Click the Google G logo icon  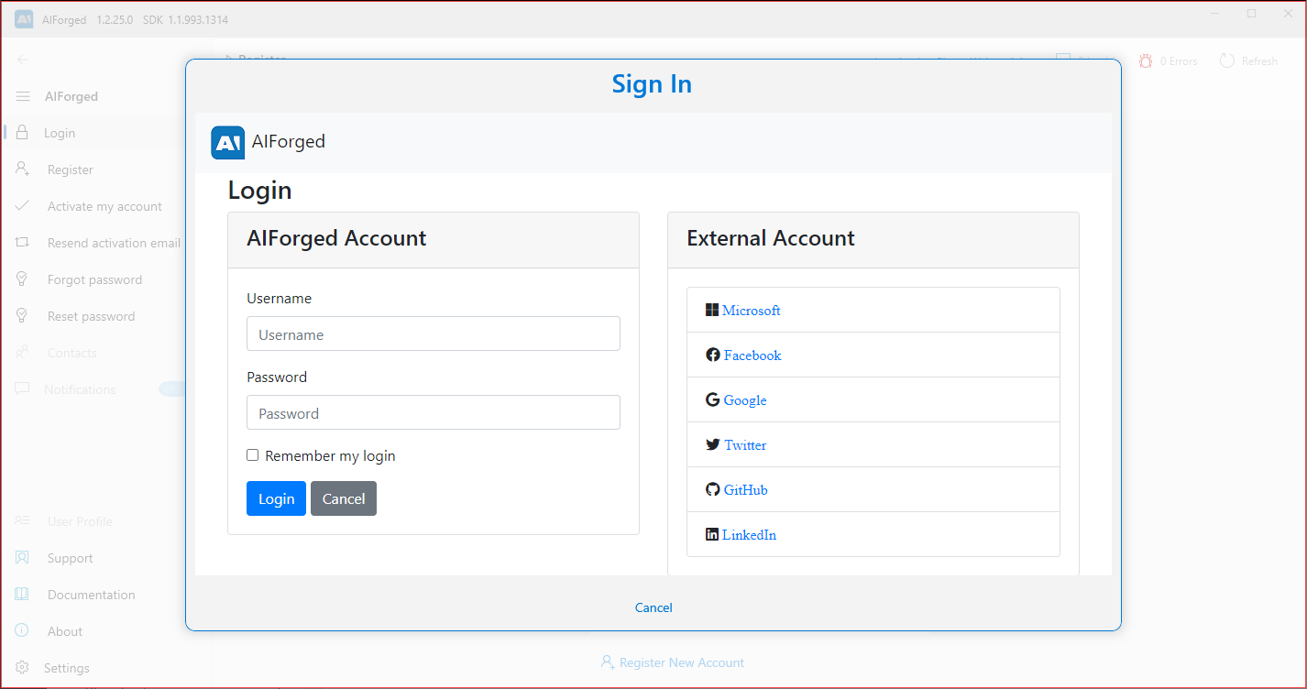point(712,399)
